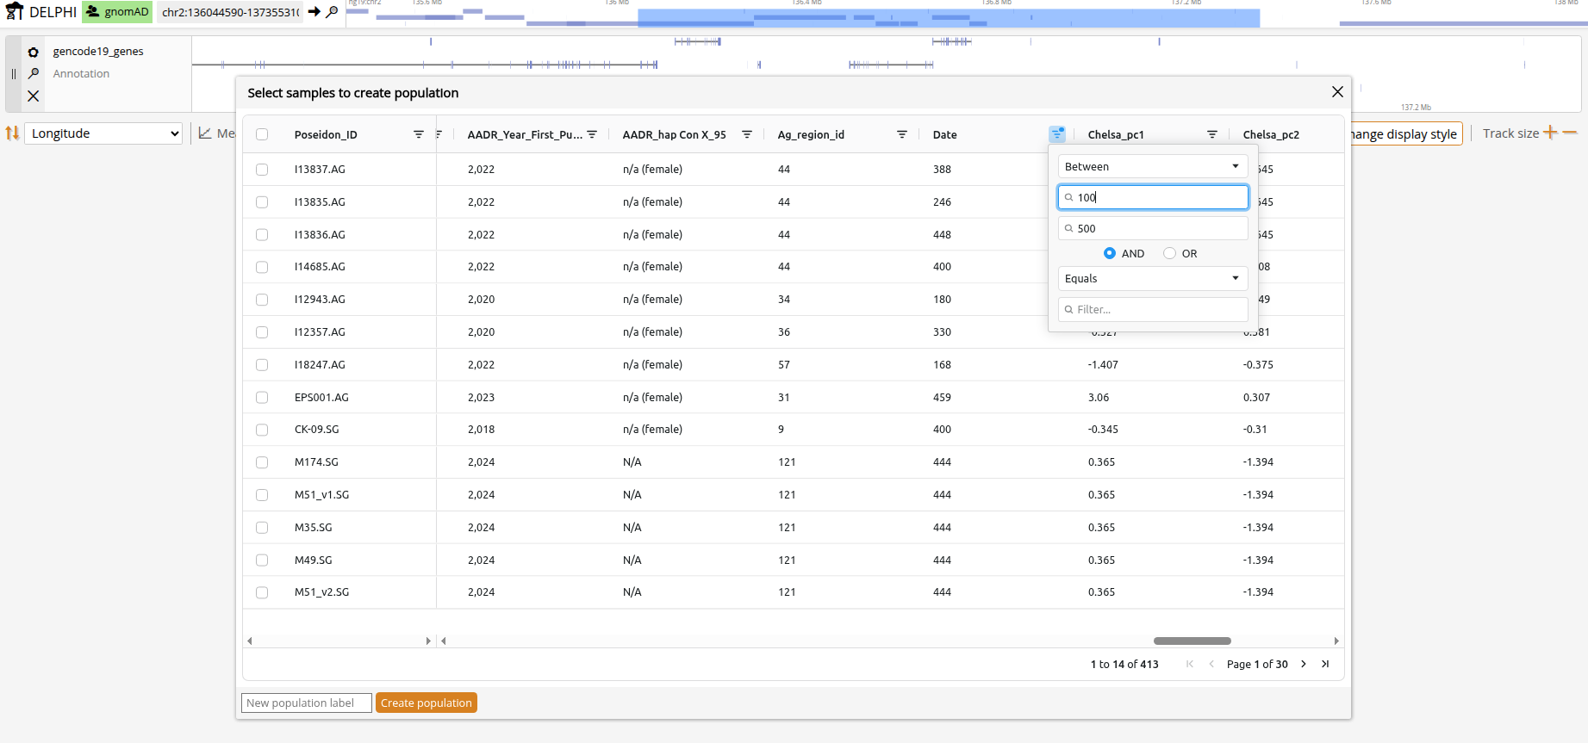Viewport: 1588px width, 743px height.
Task: Select the OR radio option
Action: pos(1169,253)
